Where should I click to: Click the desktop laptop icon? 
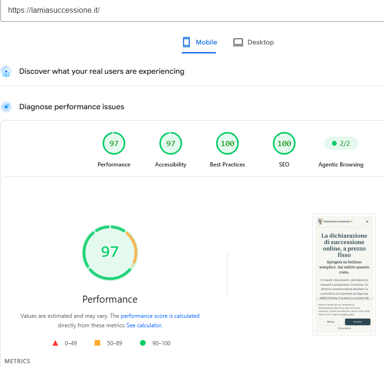click(x=238, y=43)
